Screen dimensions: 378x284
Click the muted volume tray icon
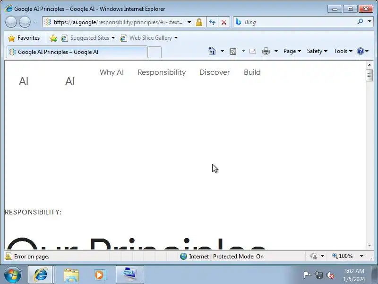pyautogui.click(x=330, y=275)
